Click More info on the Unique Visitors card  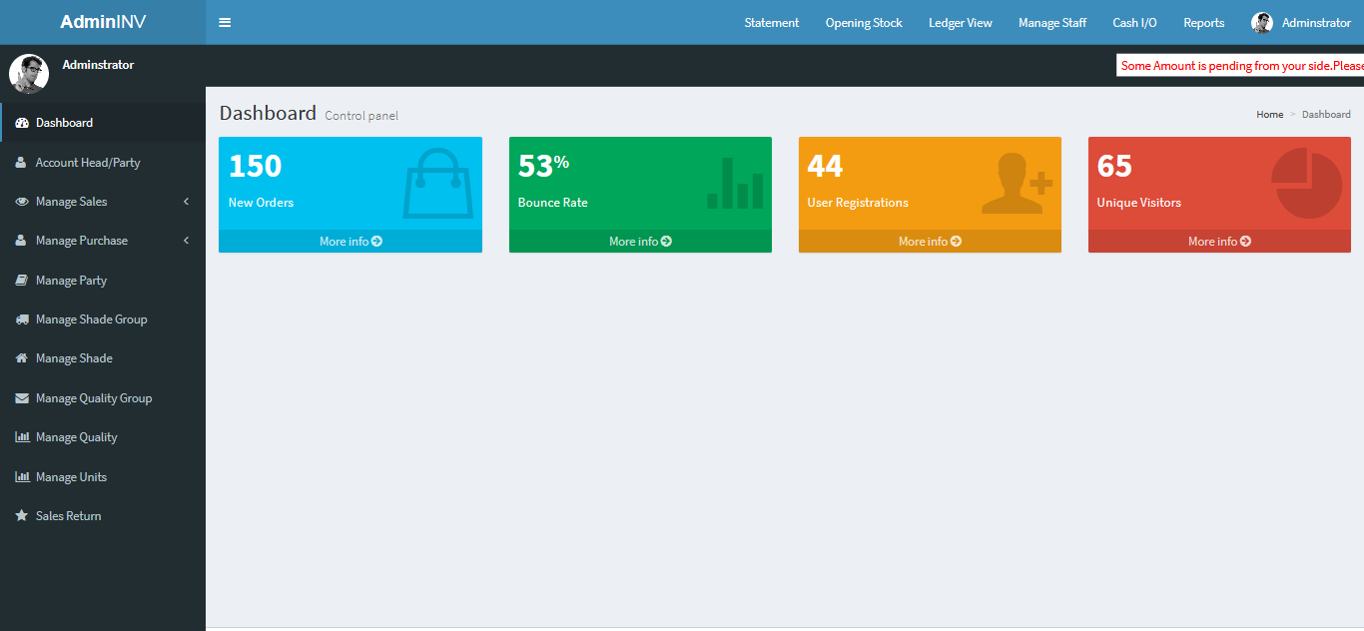(x=1219, y=242)
